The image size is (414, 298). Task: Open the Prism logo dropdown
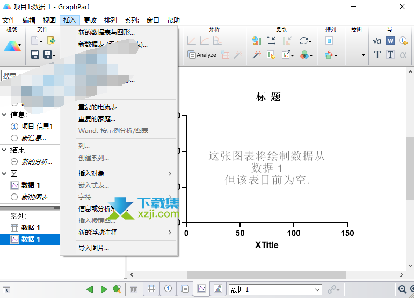coord(13,47)
